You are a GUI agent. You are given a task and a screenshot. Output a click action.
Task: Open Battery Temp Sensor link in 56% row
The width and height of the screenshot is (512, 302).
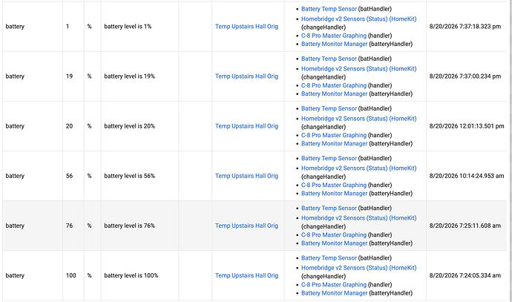point(329,158)
